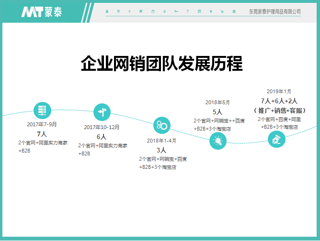
Task: Select the 2018年1-4月 date label
Action: 161,141
